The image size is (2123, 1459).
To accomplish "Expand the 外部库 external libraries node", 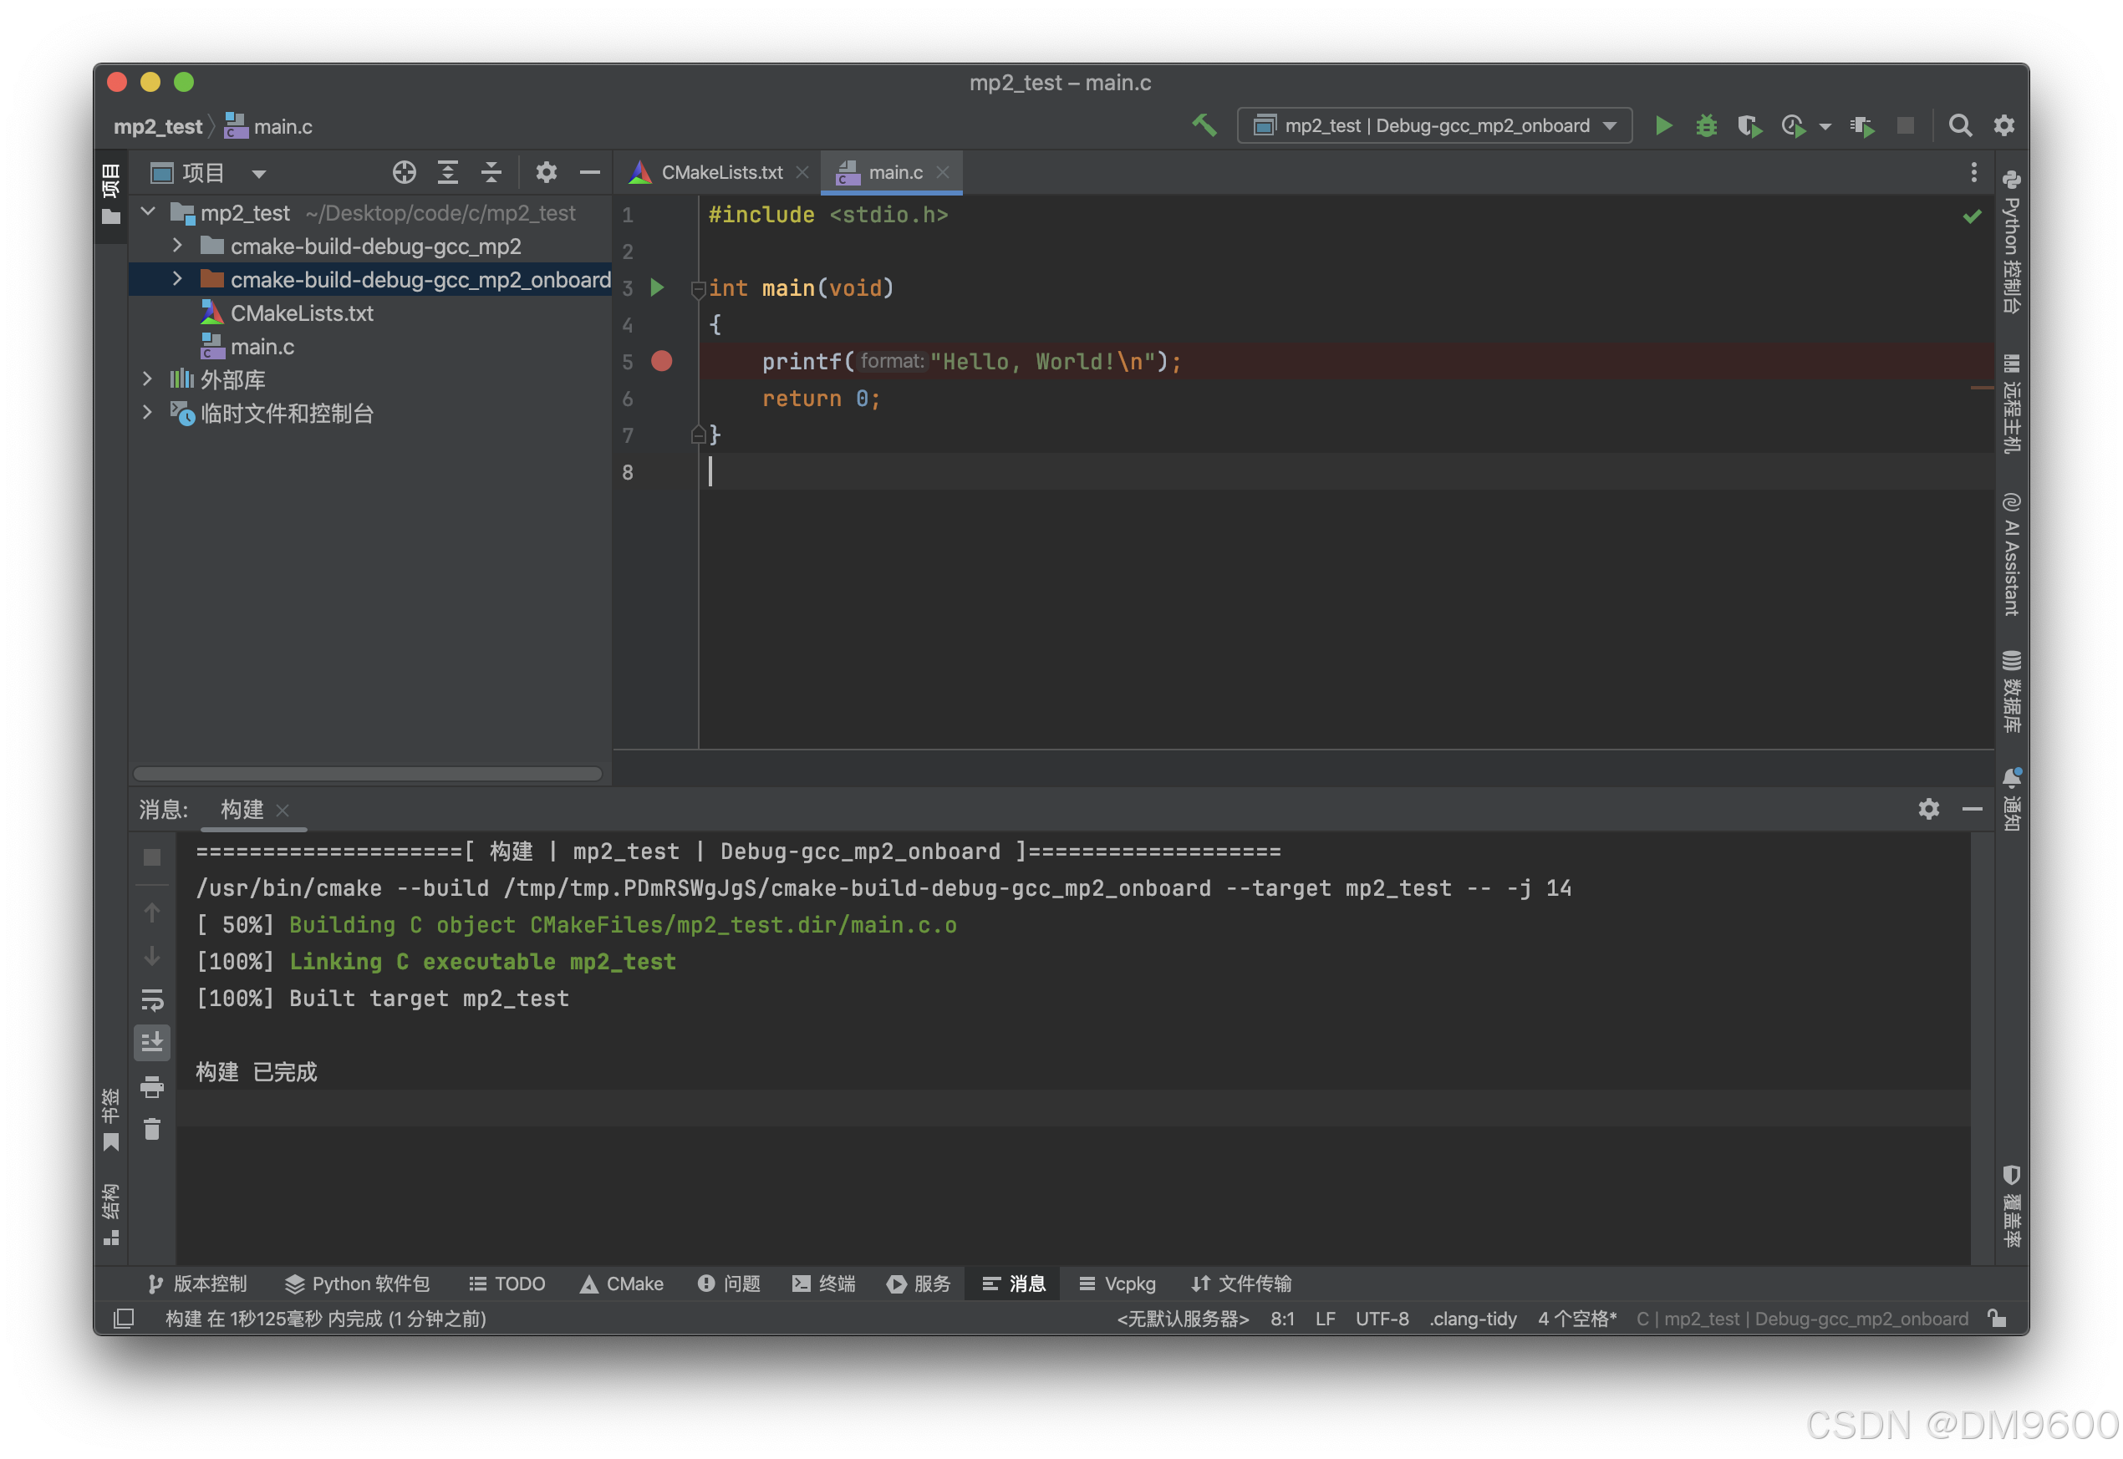I will [147, 379].
